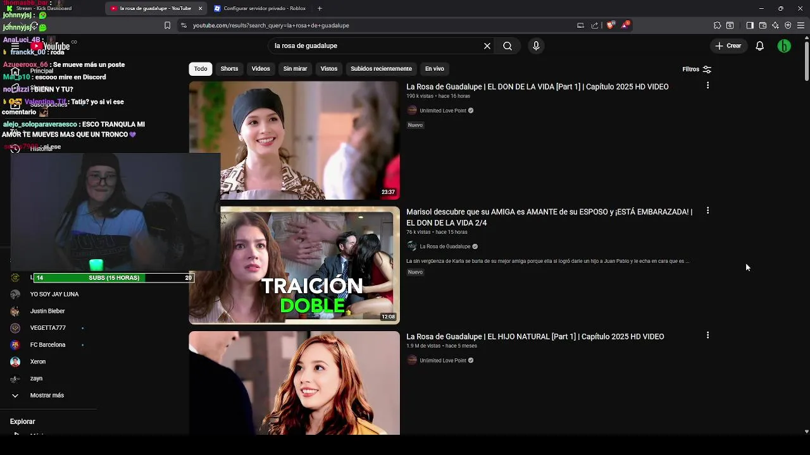The image size is (810, 455).
Task: Click the Explorar sidebar heading
Action: tap(22, 422)
